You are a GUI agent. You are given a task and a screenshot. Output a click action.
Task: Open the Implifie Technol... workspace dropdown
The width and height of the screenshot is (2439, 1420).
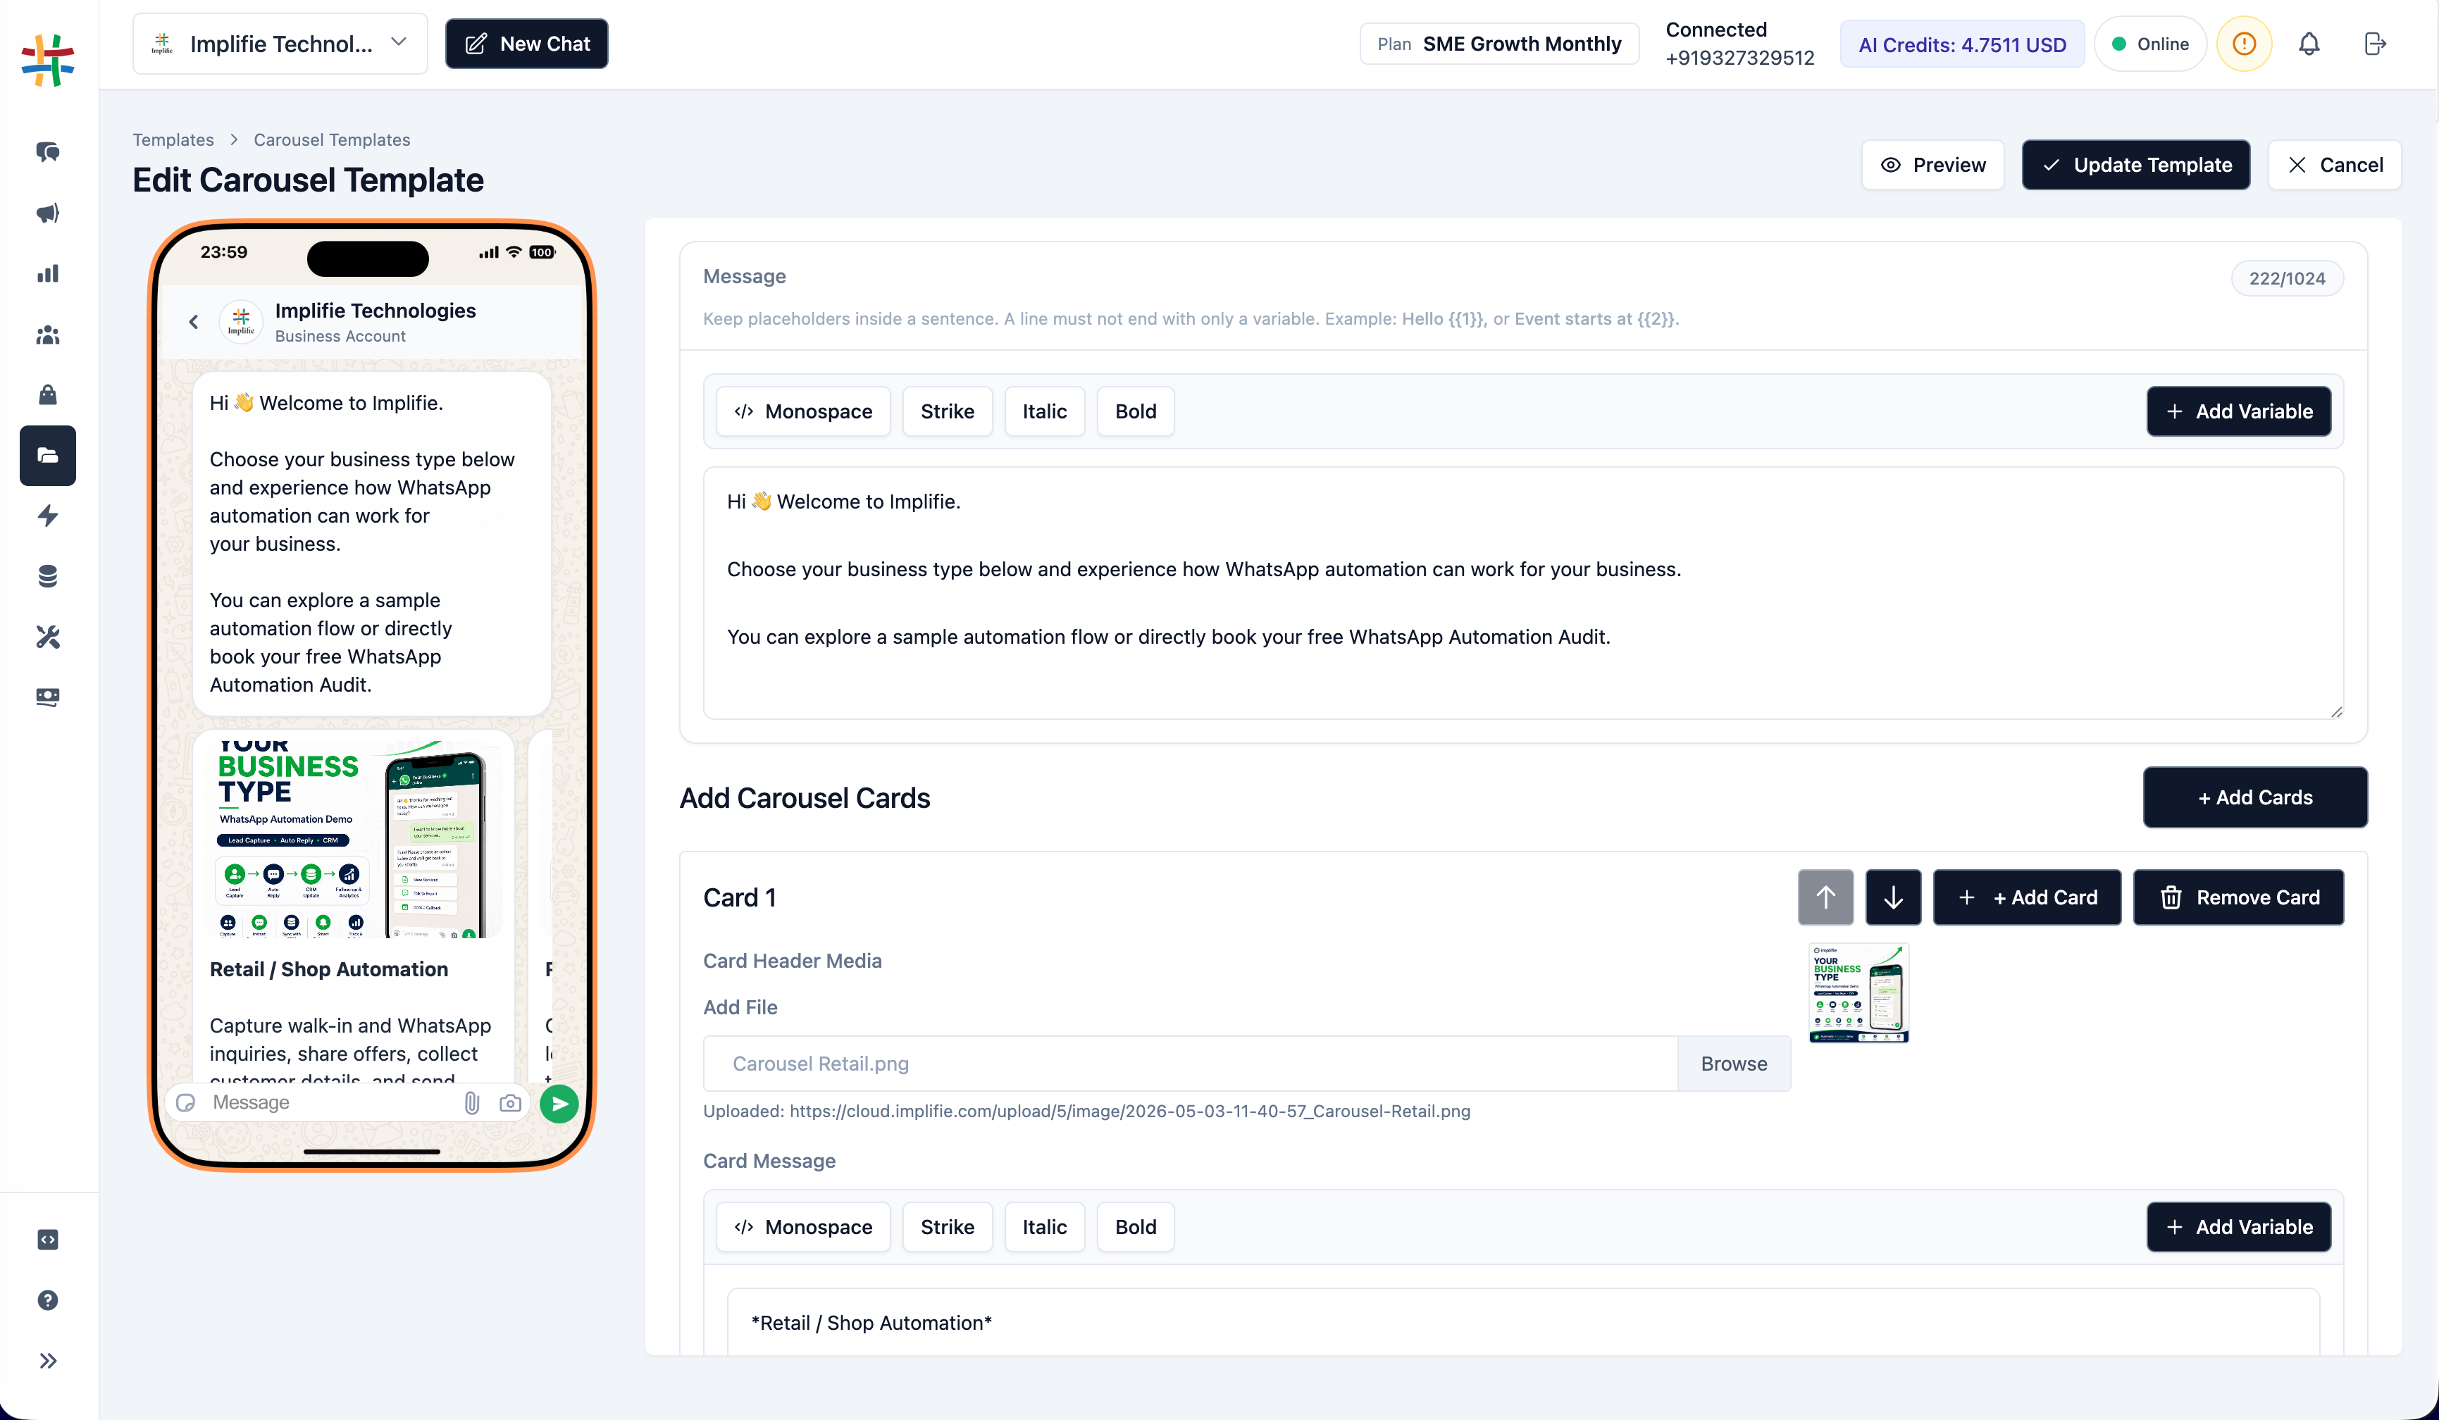point(280,44)
